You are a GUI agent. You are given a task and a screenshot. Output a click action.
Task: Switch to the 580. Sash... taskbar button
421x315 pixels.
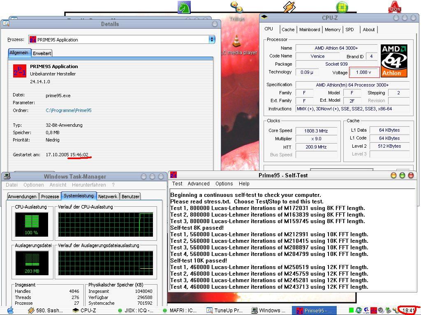[45, 310]
